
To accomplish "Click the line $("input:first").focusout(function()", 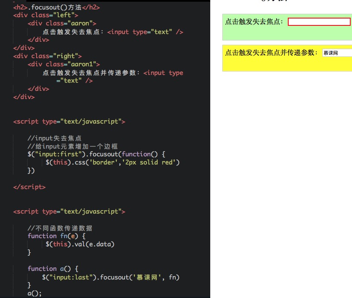I will [x=97, y=155].
